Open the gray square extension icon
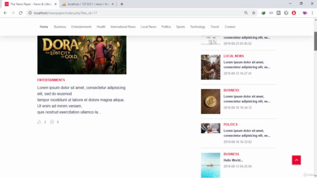317x178 pixels. [x=278, y=13]
